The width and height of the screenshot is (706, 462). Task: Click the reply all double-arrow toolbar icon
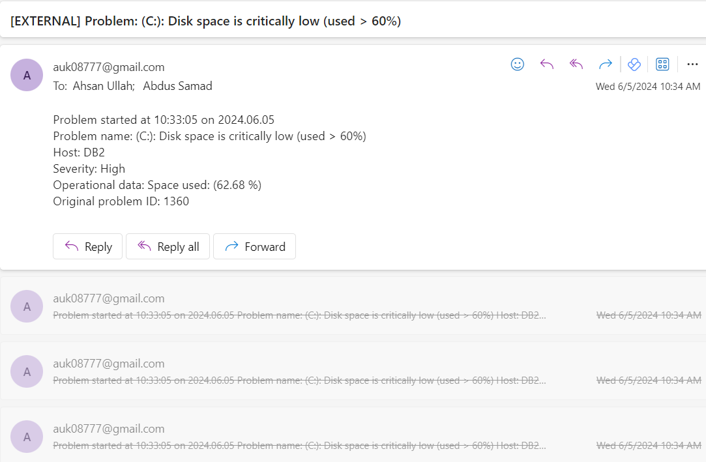coord(576,64)
